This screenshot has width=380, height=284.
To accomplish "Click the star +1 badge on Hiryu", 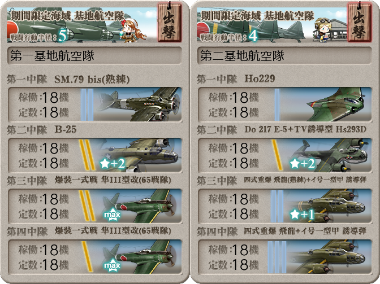I will click(x=302, y=215).
